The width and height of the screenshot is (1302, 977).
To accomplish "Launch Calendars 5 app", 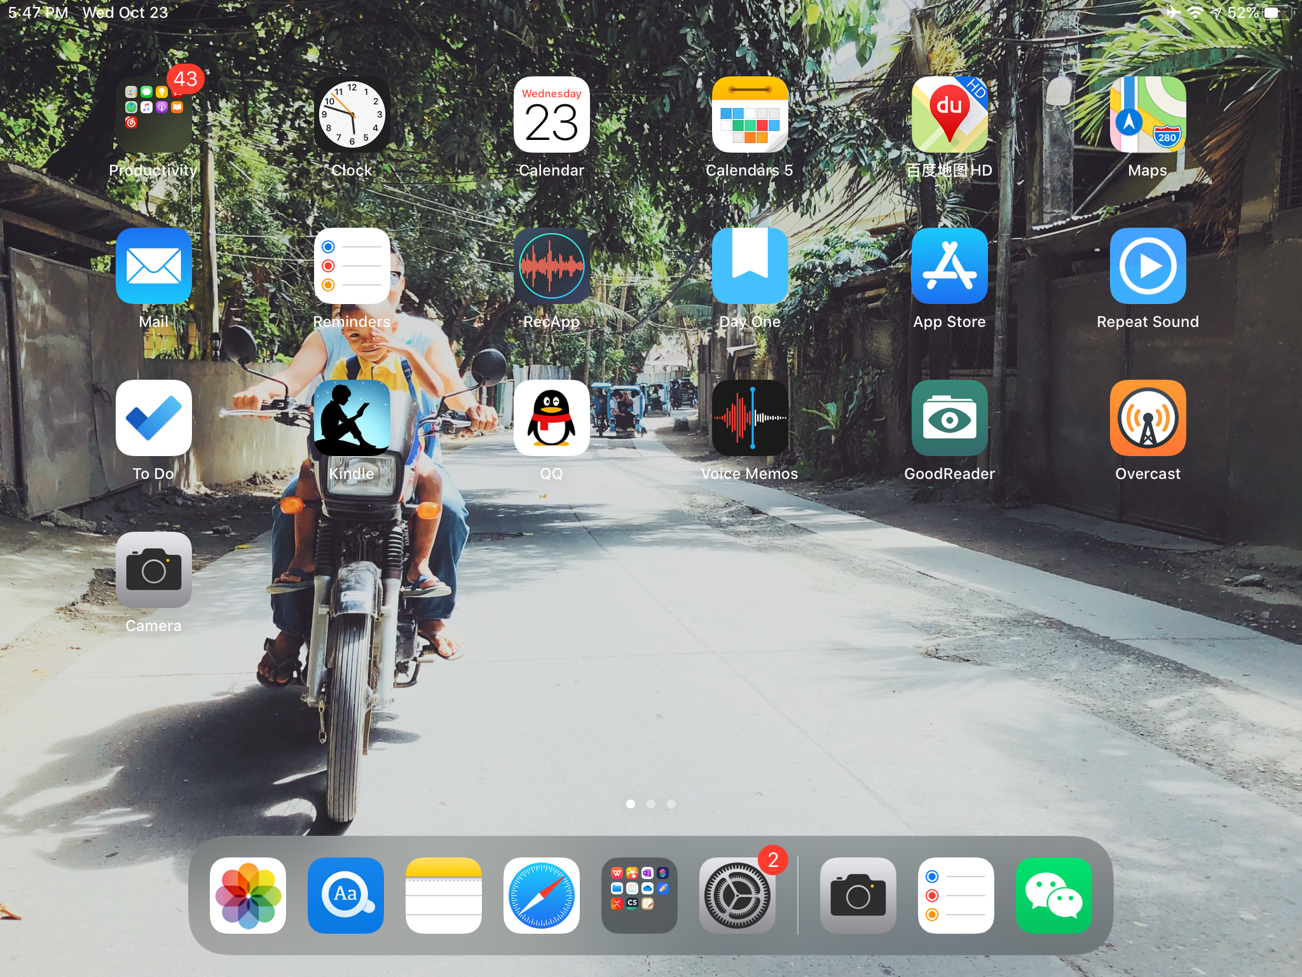I will [750, 114].
